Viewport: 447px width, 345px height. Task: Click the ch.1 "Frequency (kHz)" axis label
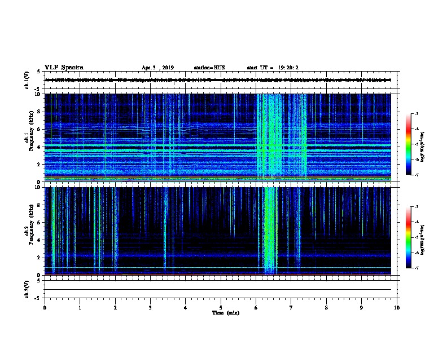(x=31, y=131)
